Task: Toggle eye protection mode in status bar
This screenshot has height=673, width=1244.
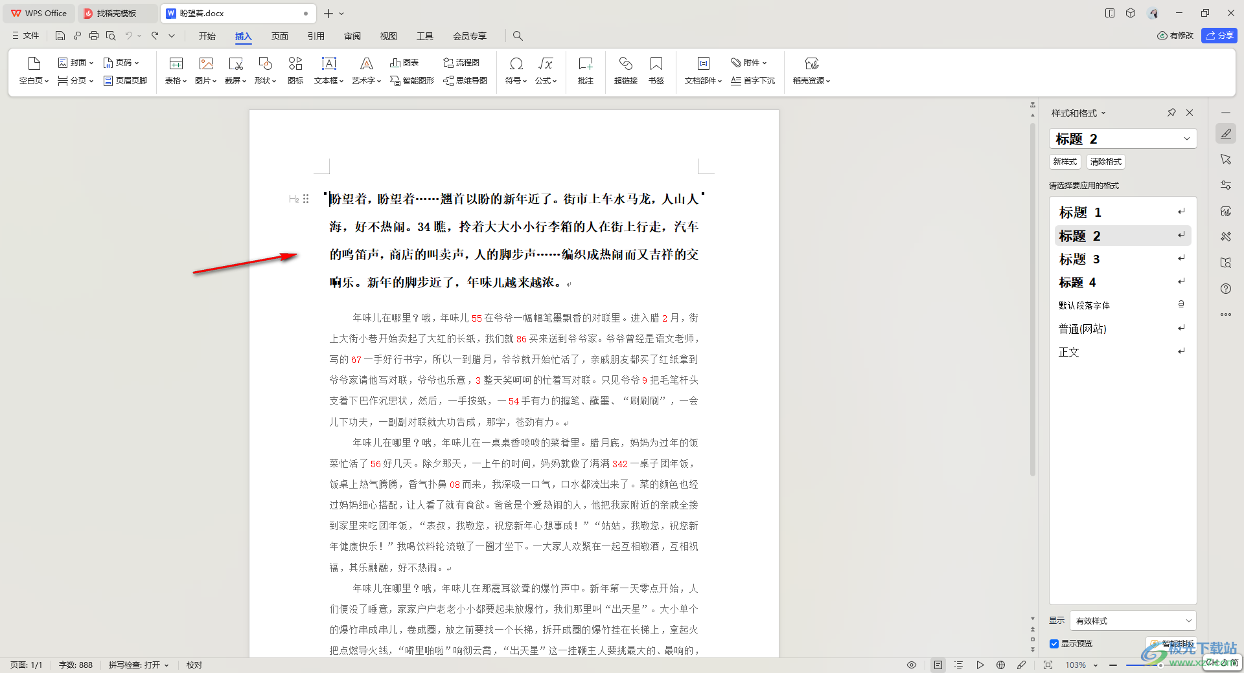Action: coord(911,665)
